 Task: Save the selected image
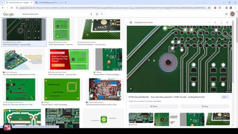tap(205, 106)
